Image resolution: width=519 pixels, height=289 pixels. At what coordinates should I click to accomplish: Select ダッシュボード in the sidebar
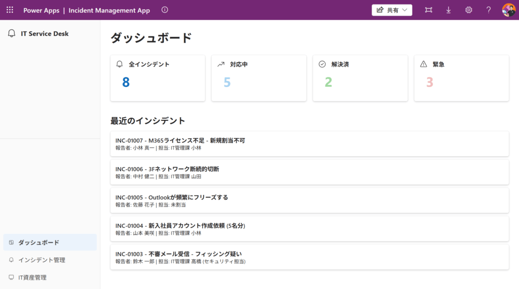[x=50, y=243]
